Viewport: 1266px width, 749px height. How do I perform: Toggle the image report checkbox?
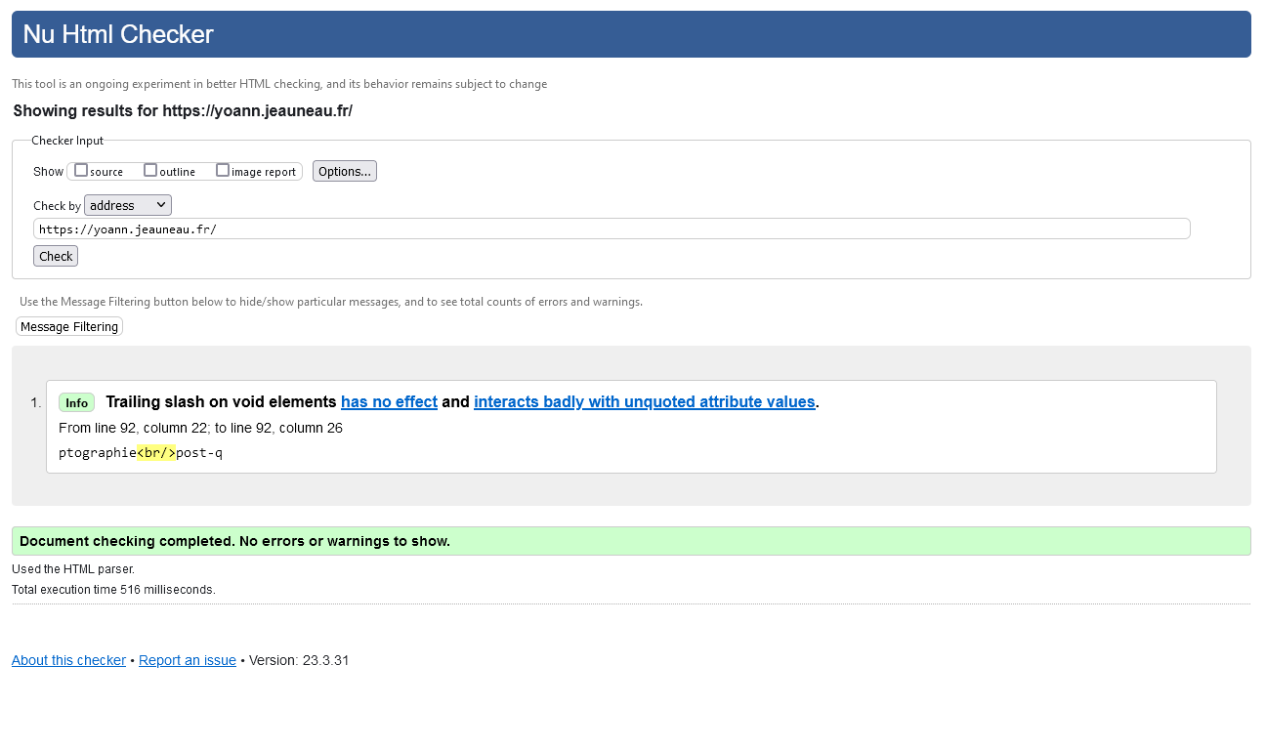(223, 170)
